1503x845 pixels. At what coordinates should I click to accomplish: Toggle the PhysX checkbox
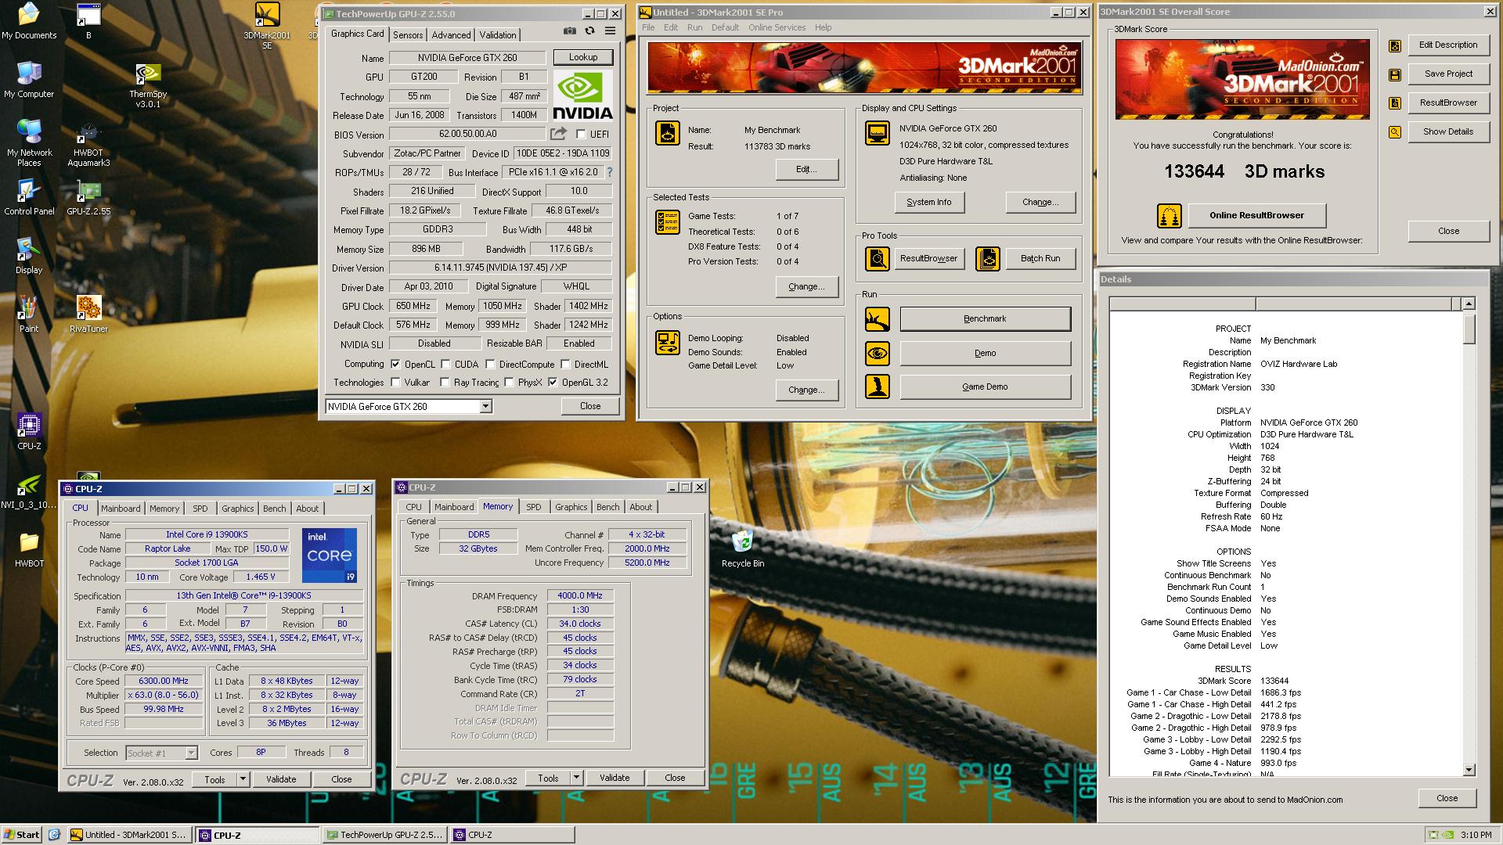[509, 383]
